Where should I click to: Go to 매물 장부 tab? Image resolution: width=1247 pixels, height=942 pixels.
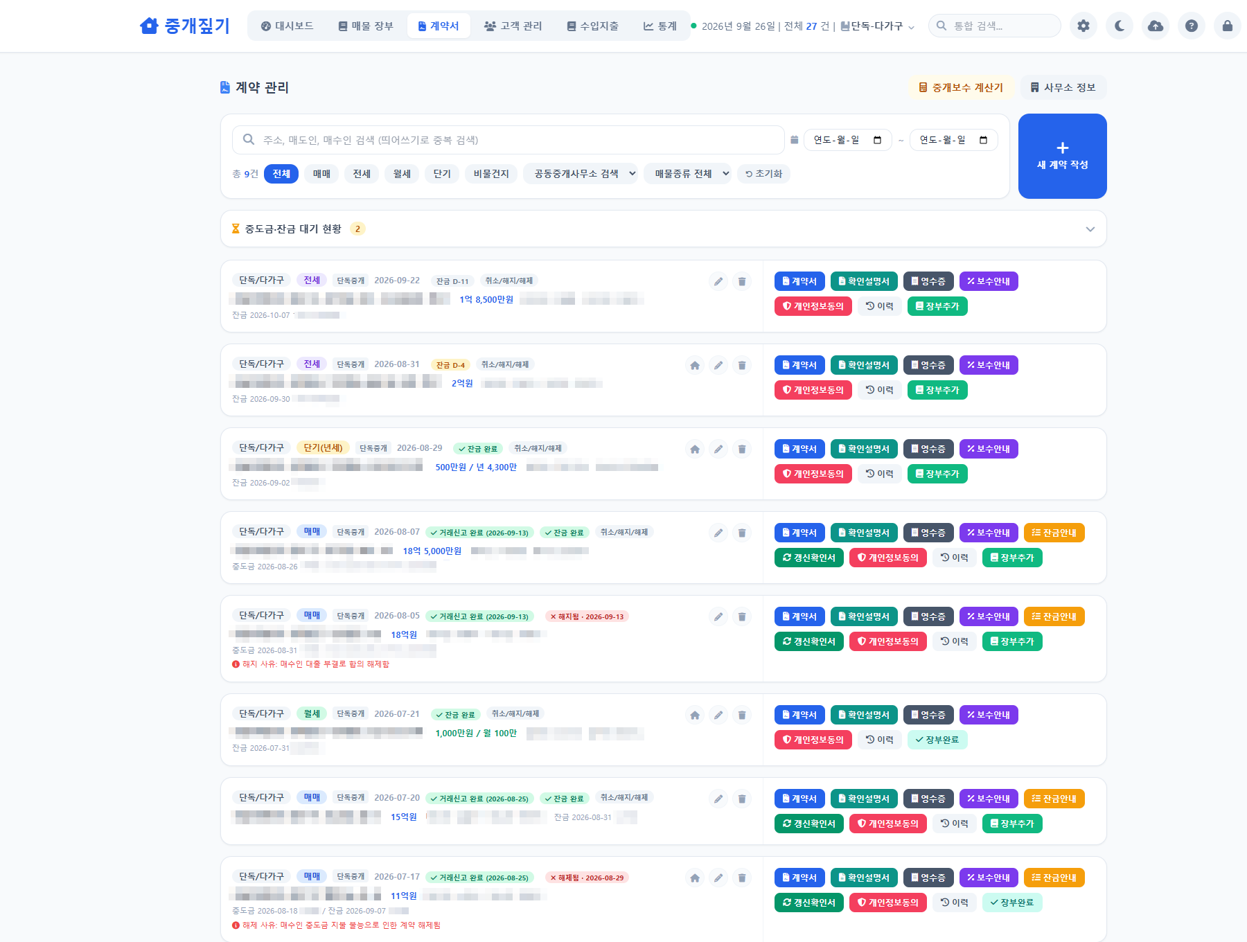tap(365, 26)
